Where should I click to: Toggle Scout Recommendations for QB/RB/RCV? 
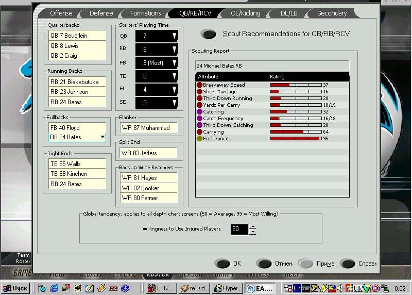click(209, 34)
